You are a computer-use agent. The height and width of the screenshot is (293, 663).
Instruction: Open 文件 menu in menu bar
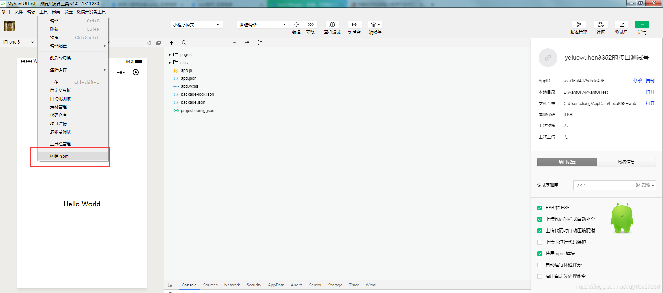click(x=19, y=12)
